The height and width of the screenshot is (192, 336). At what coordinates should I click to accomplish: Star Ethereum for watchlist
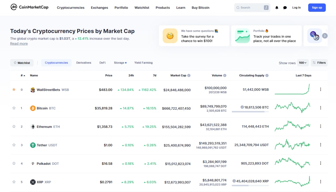pos(14,126)
